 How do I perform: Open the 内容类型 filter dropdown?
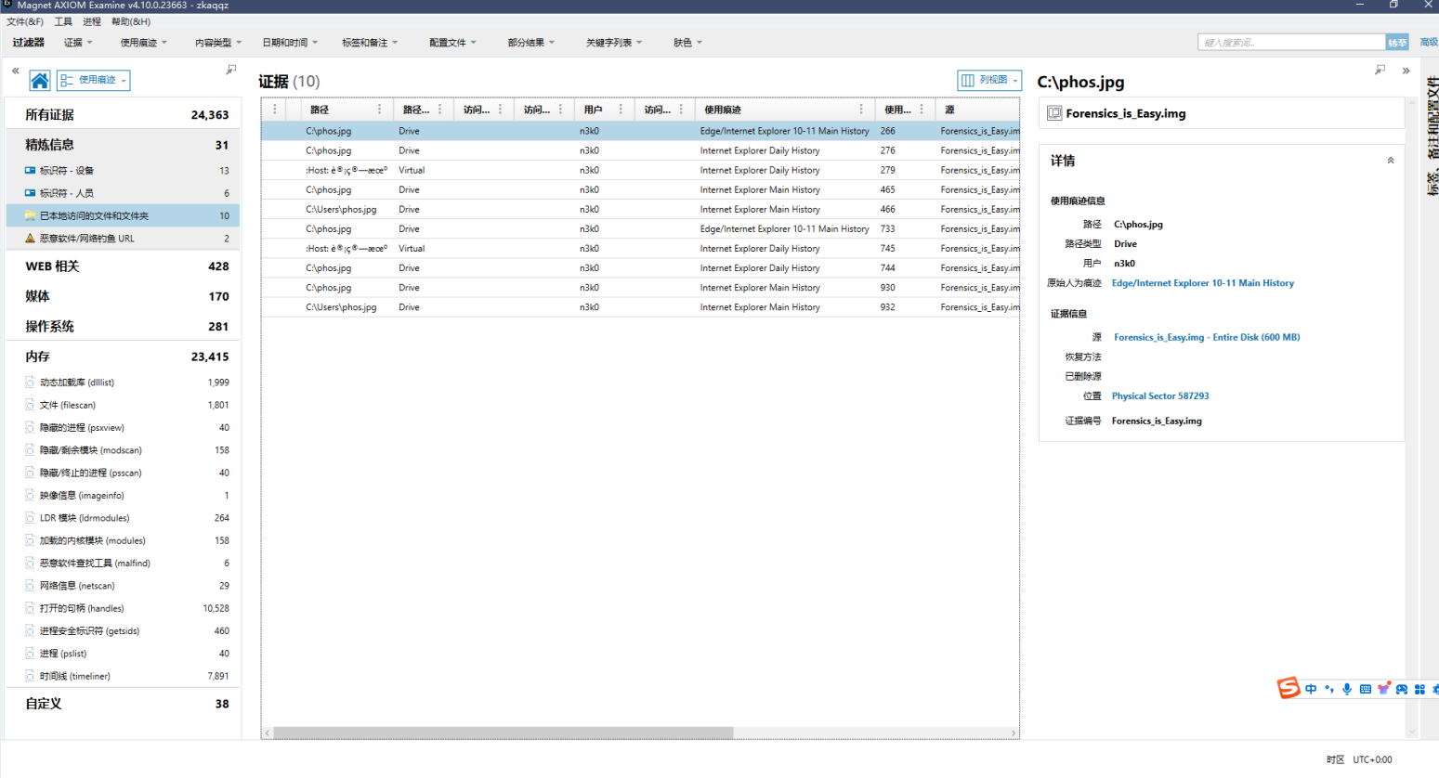217,43
